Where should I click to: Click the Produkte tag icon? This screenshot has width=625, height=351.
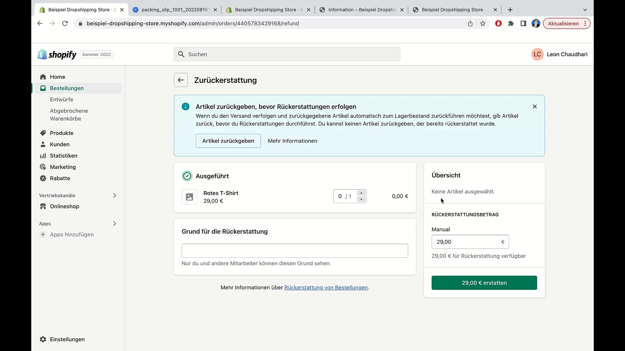(x=43, y=133)
